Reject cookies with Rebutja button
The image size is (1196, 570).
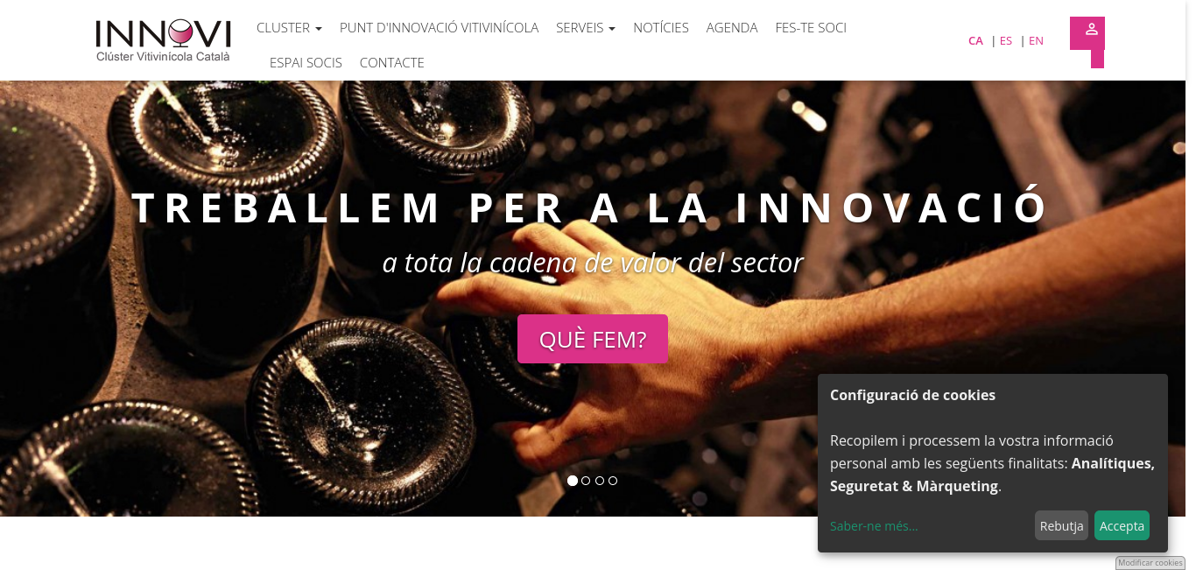(x=1061, y=525)
